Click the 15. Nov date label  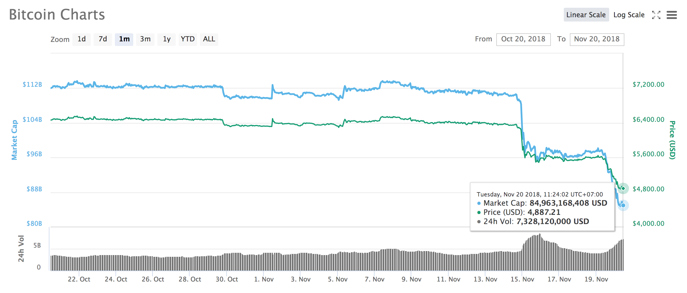tap(522, 279)
